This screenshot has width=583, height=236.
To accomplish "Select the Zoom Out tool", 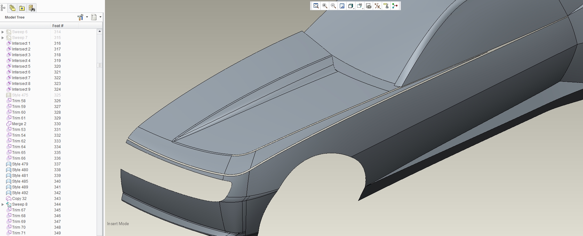I will [333, 6].
